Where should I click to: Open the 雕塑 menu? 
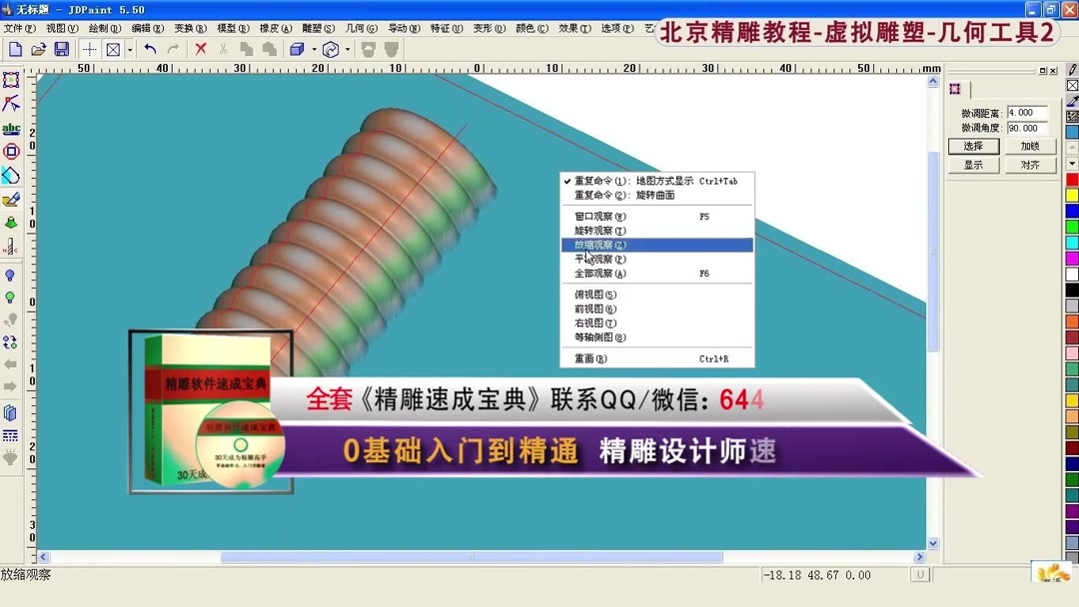pos(318,28)
